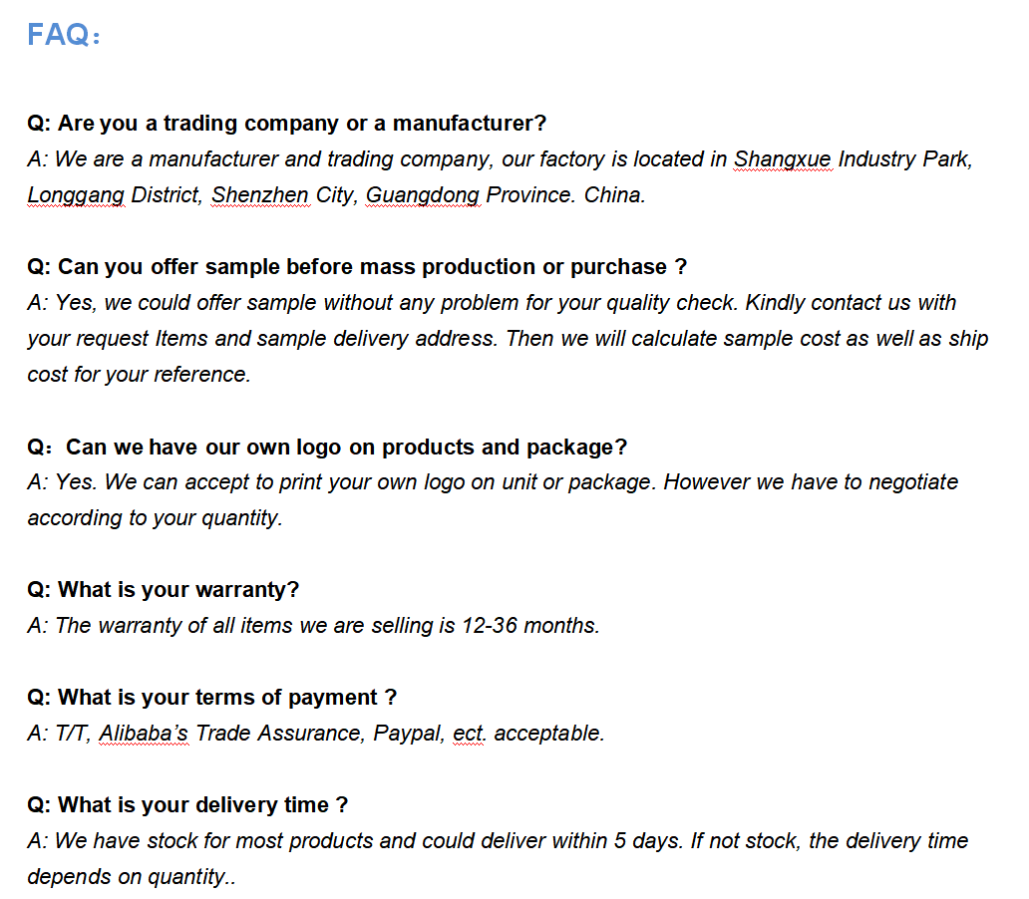
Task: Click the FAQ heading
Action: click(x=64, y=36)
